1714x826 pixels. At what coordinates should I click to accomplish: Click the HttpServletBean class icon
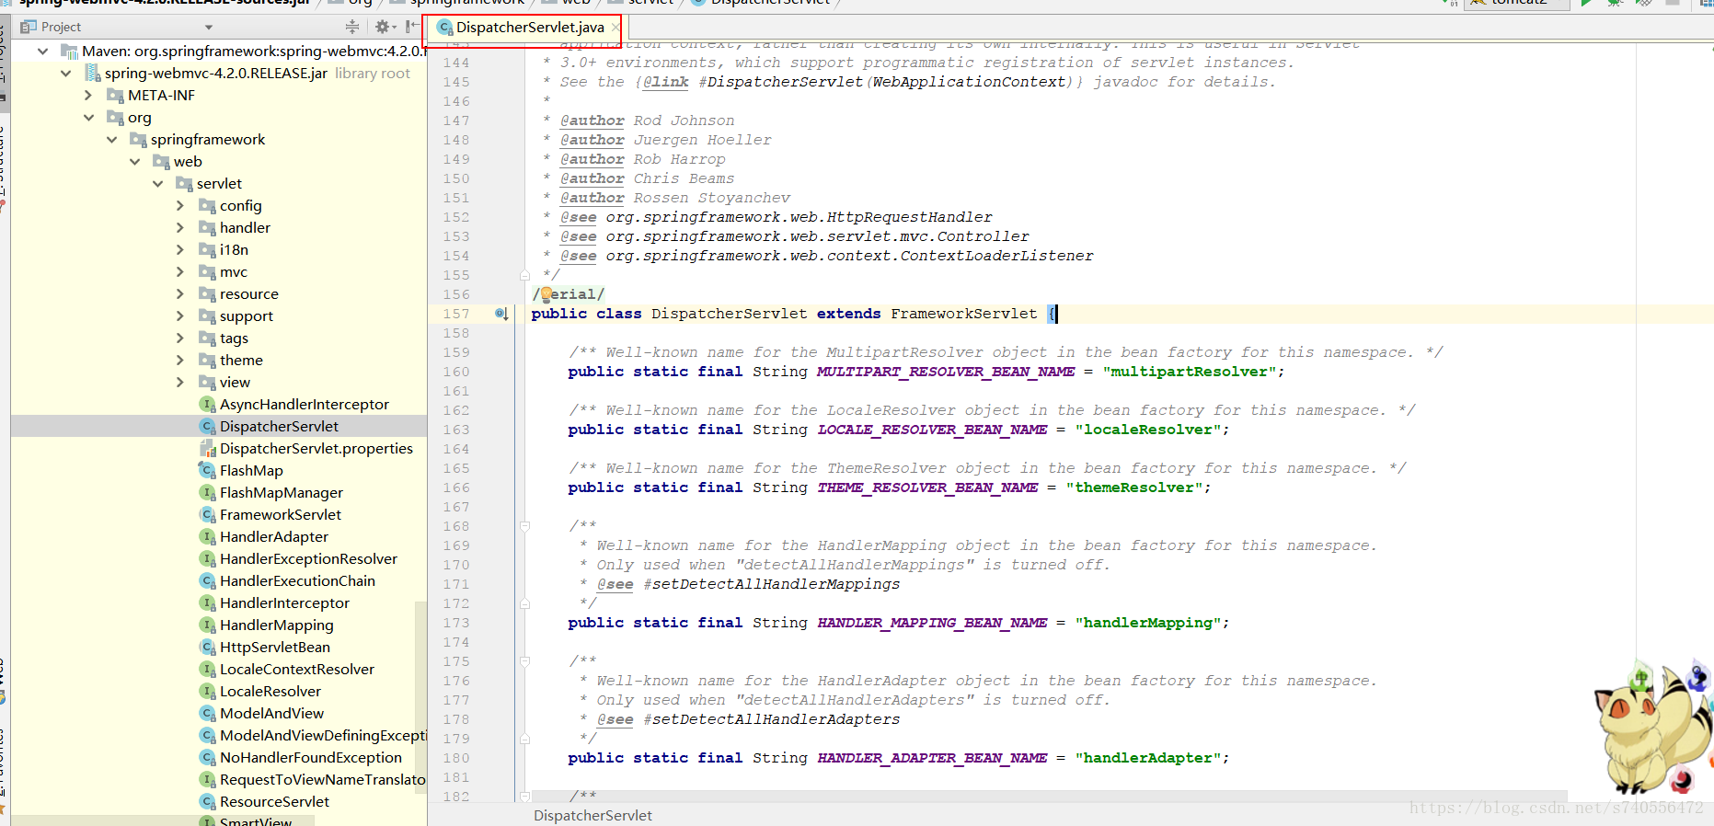coord(208,648)
